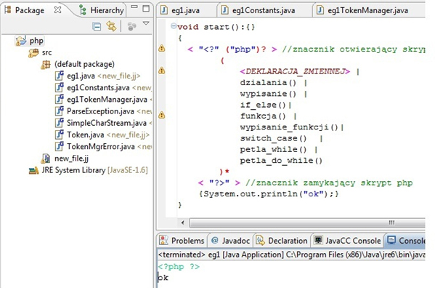435x288 pixels.
Task: Click the ok console output line
Action: click(163, 278)
